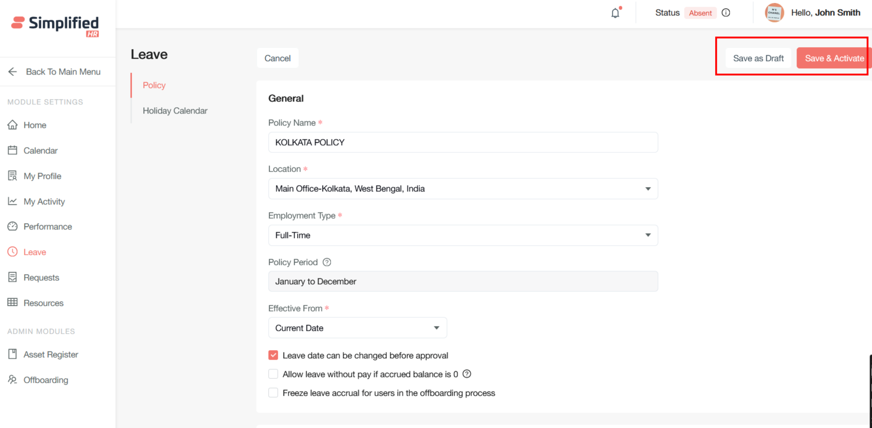Click help icon beside leave without pay
The image size is (872, 428).
467,374
